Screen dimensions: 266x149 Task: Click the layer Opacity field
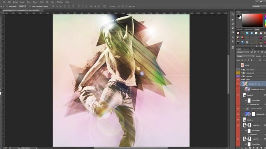(x=264, y=56)
